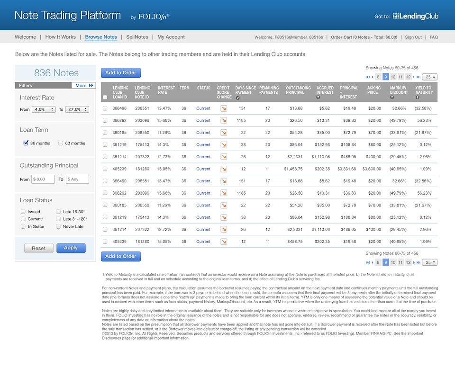Open the top page-size dropdown showing 25
This screenshot has height=377, width=455.
click(x=430, y=77)
